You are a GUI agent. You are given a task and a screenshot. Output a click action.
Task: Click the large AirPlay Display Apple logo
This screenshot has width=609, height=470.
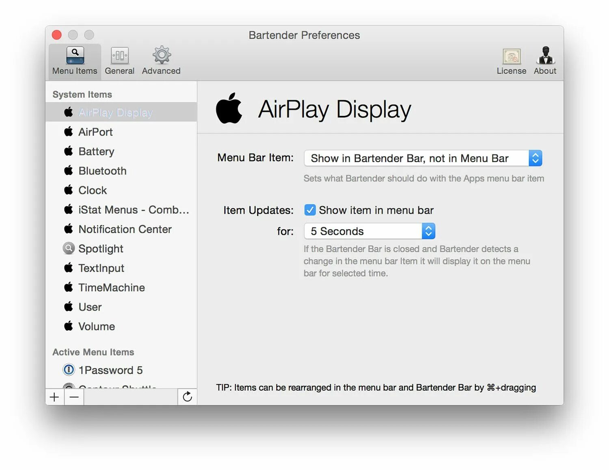229,108
